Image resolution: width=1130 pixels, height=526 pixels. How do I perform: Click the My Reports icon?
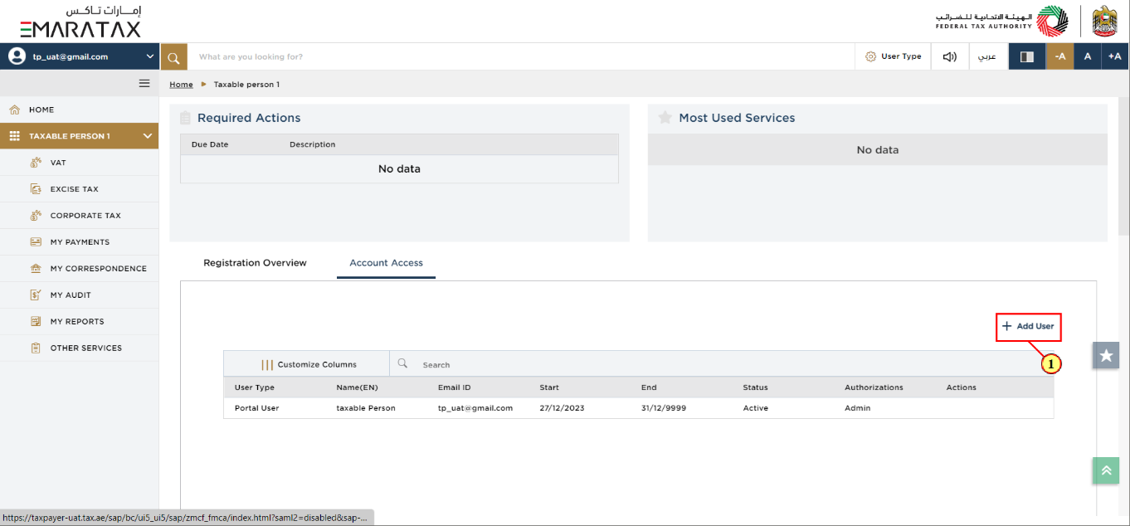click(x=36, y=321)
